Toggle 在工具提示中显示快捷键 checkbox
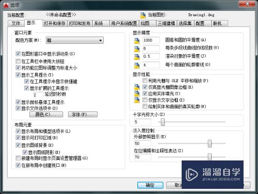The height and width of the screenshot is (194, 258). [x=26, y=81]
